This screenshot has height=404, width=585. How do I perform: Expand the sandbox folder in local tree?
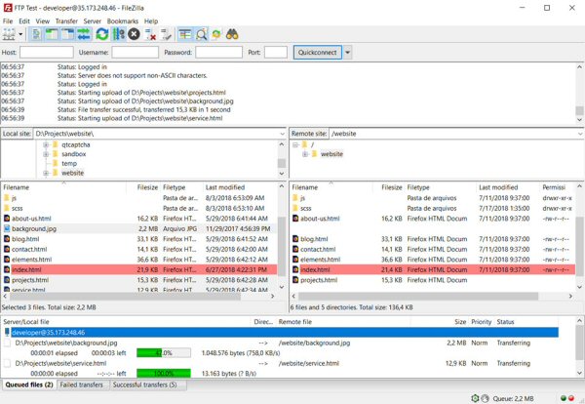point(46,154)
